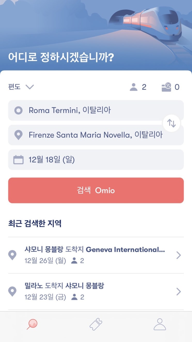
Task: Swap origin and destination stations
Action: 171,123
